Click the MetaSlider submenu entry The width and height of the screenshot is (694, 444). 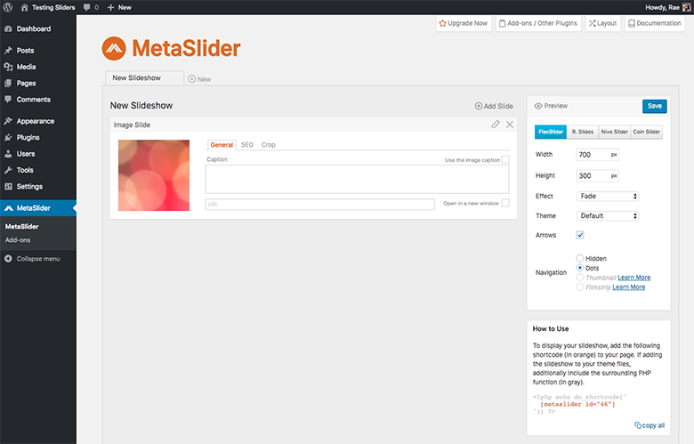pos(21,226)
